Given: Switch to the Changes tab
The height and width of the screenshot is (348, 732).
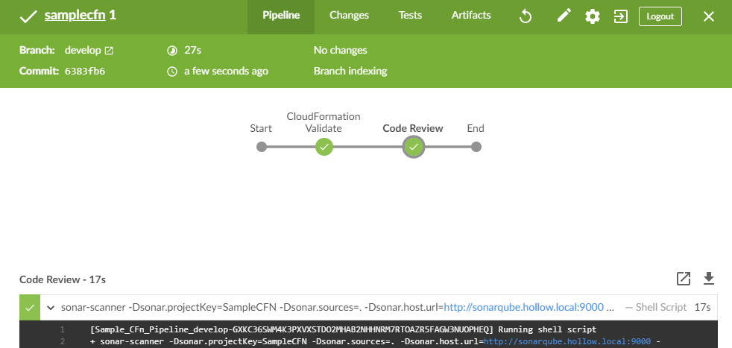Looking at the screenshot, I should 349,16.
